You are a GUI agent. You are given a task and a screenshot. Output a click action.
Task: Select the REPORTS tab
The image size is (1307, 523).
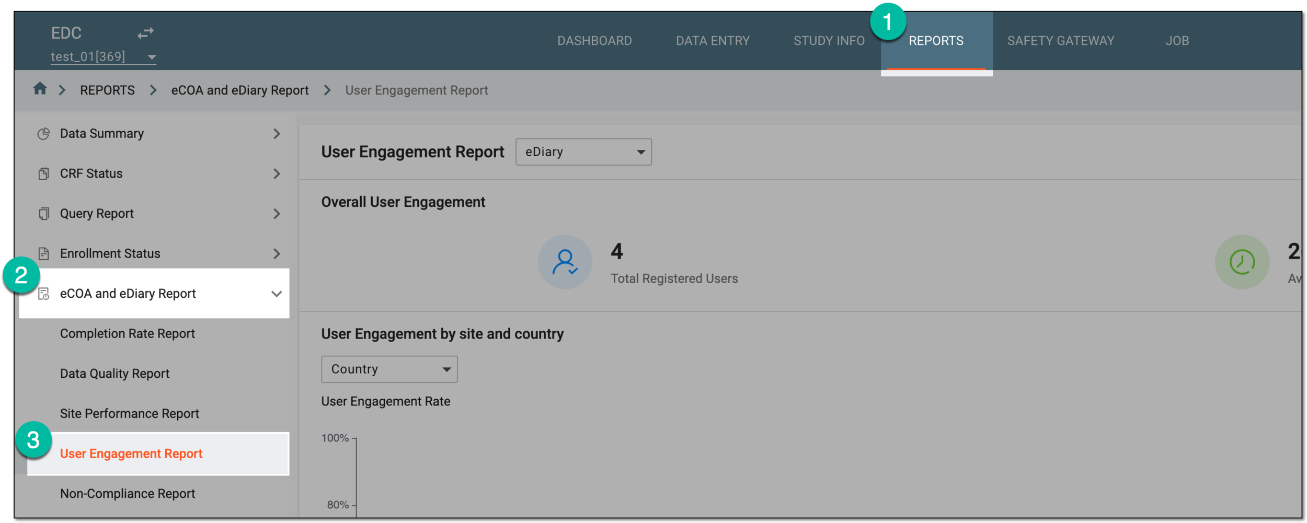tap(936, 41)
